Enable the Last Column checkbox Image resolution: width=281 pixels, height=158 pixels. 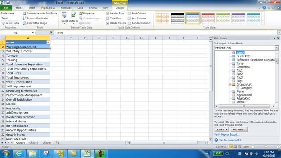point(129,18)
